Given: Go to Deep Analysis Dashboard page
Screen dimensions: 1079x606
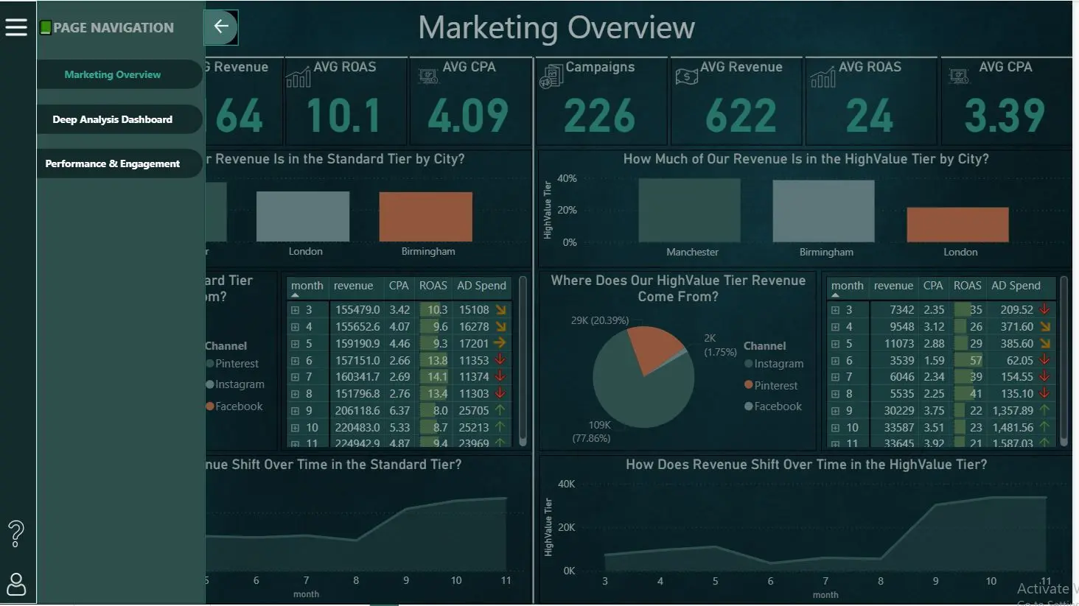Looking at the screenshot, I should coord(119,119).
